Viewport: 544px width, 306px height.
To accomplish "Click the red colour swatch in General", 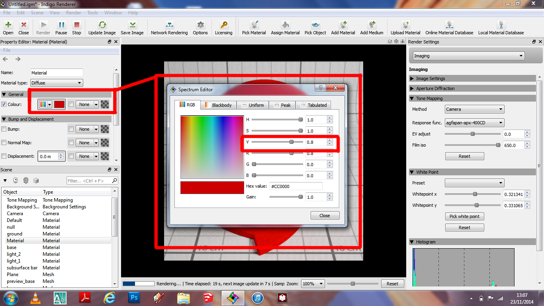I will [x=59, y=104].
